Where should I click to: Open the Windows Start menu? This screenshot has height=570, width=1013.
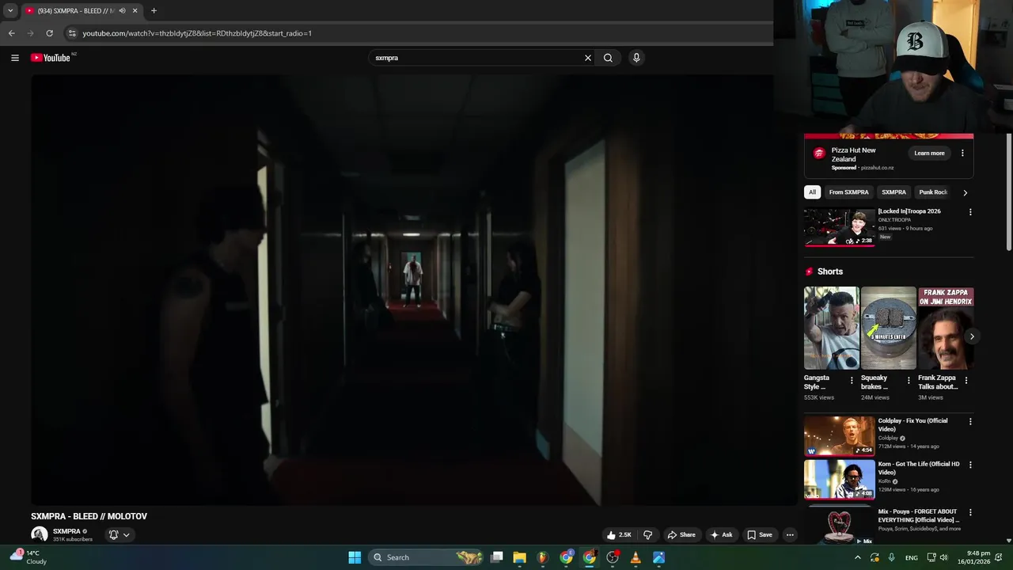tap(355, 557)
